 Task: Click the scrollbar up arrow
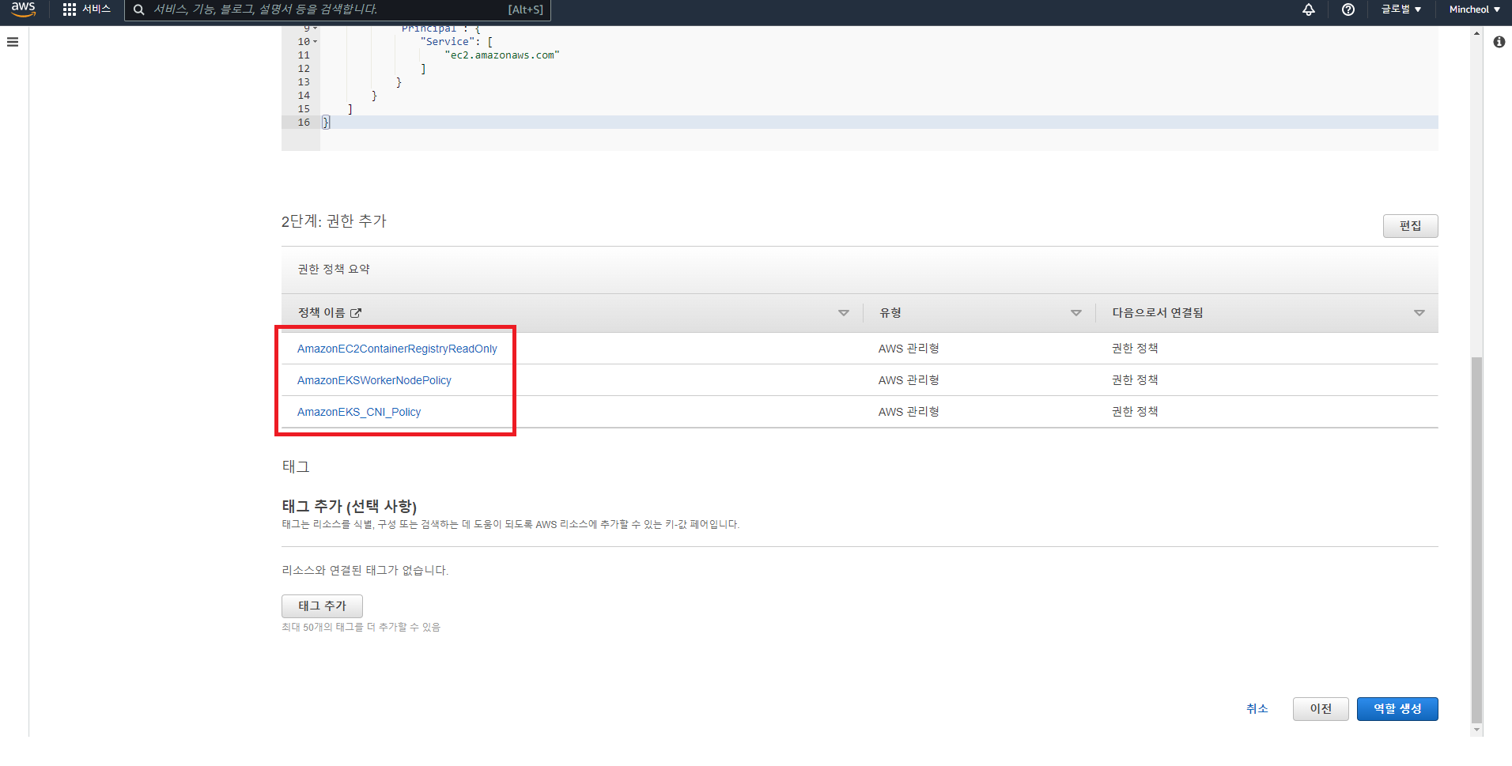pos(1476,33)
